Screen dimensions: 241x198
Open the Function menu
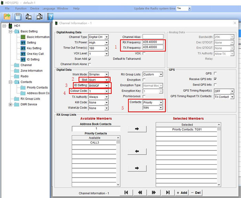pos(21,8)
